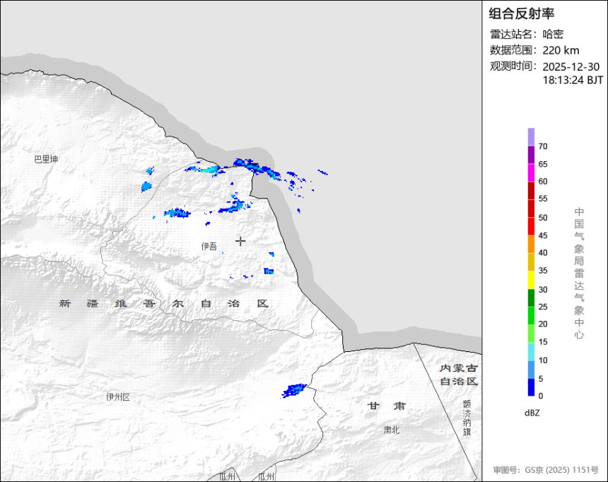Click the legend value 15
Image resolution: width=608 pixels, height=482 pixels.
pyautogui.click(x=543, y=341)
